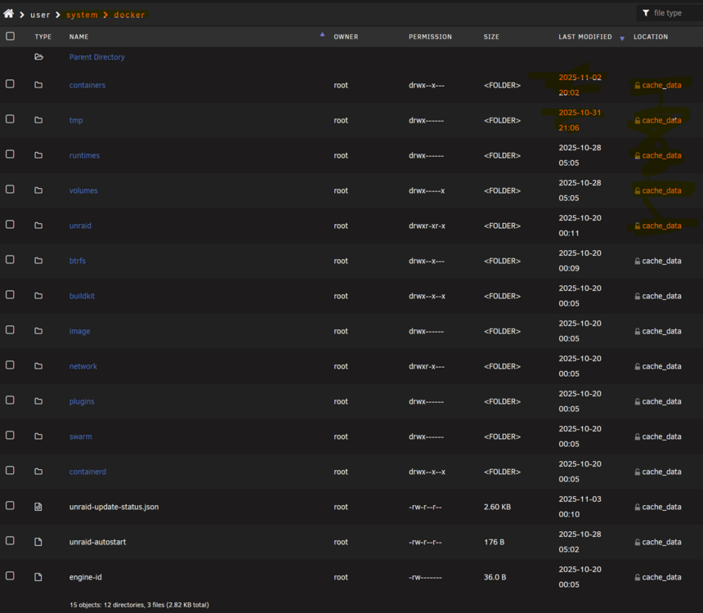Screen dimensions: 703x613
Task: Click the unraid-autostart file icon
Action: tap(38, 542)
